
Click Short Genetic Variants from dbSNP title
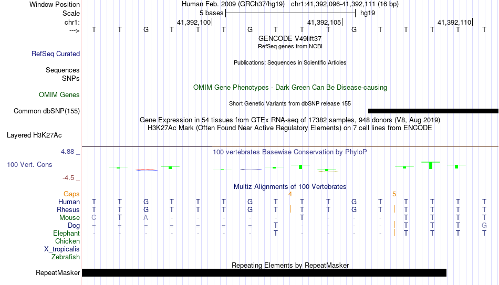tap(290, 104)
